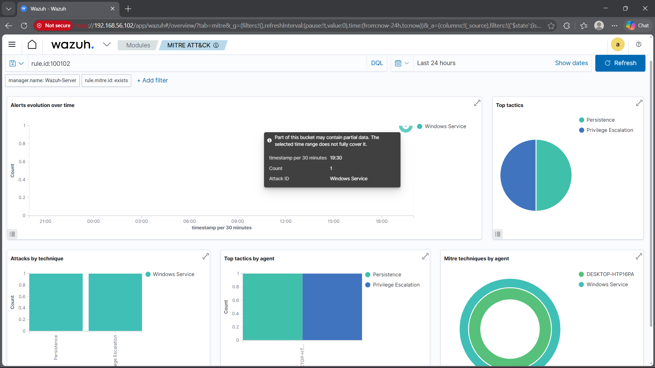Focus the browser address bar URL
This screenshot has width=655, height=368.
point(308,26)
